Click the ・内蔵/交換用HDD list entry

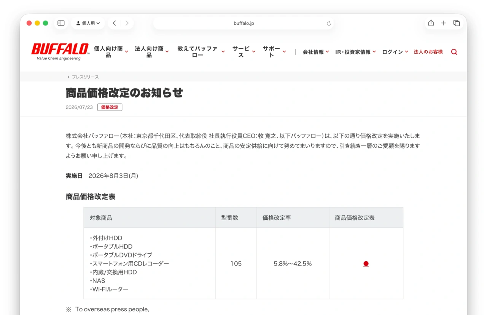pyautogui.click(x=113, y=272)
